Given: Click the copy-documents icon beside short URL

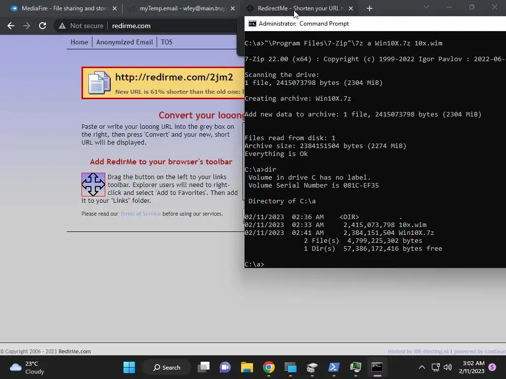Looking at the screenshot, I should click(99, 82).
